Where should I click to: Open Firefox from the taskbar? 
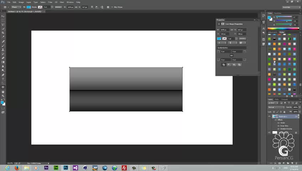17,168
